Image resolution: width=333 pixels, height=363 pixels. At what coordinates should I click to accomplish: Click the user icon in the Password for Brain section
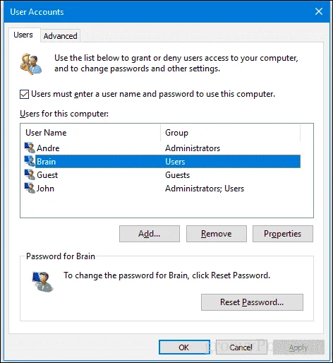pyautogui.click(x=43, y=282)
